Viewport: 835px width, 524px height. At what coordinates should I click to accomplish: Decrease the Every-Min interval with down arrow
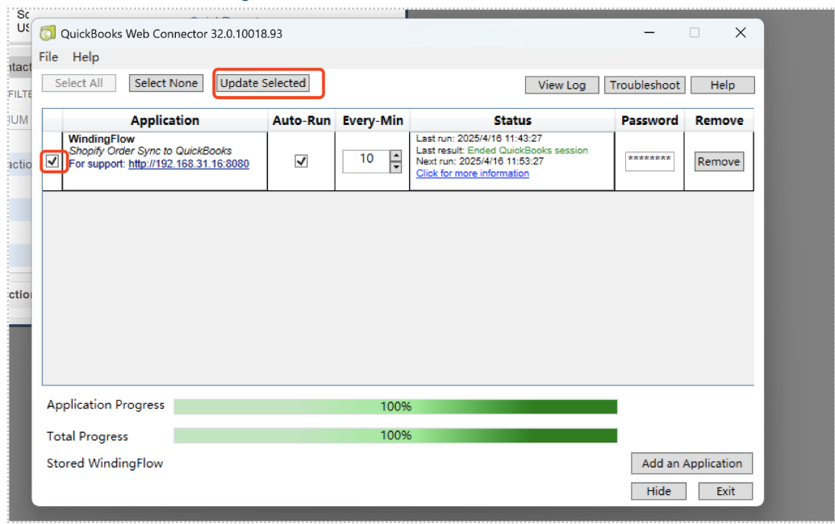[395, 167]
